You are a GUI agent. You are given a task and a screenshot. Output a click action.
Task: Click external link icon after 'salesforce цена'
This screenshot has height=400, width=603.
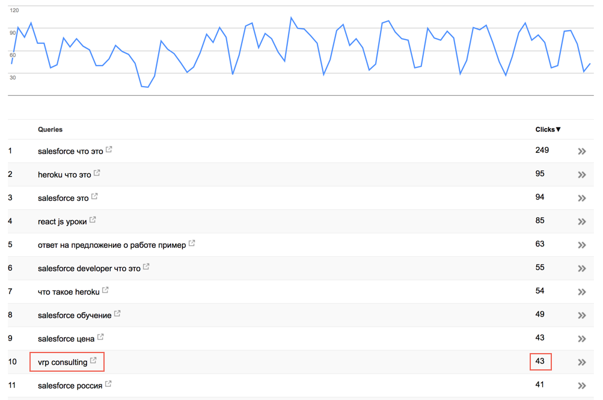[x=100, y=337]
